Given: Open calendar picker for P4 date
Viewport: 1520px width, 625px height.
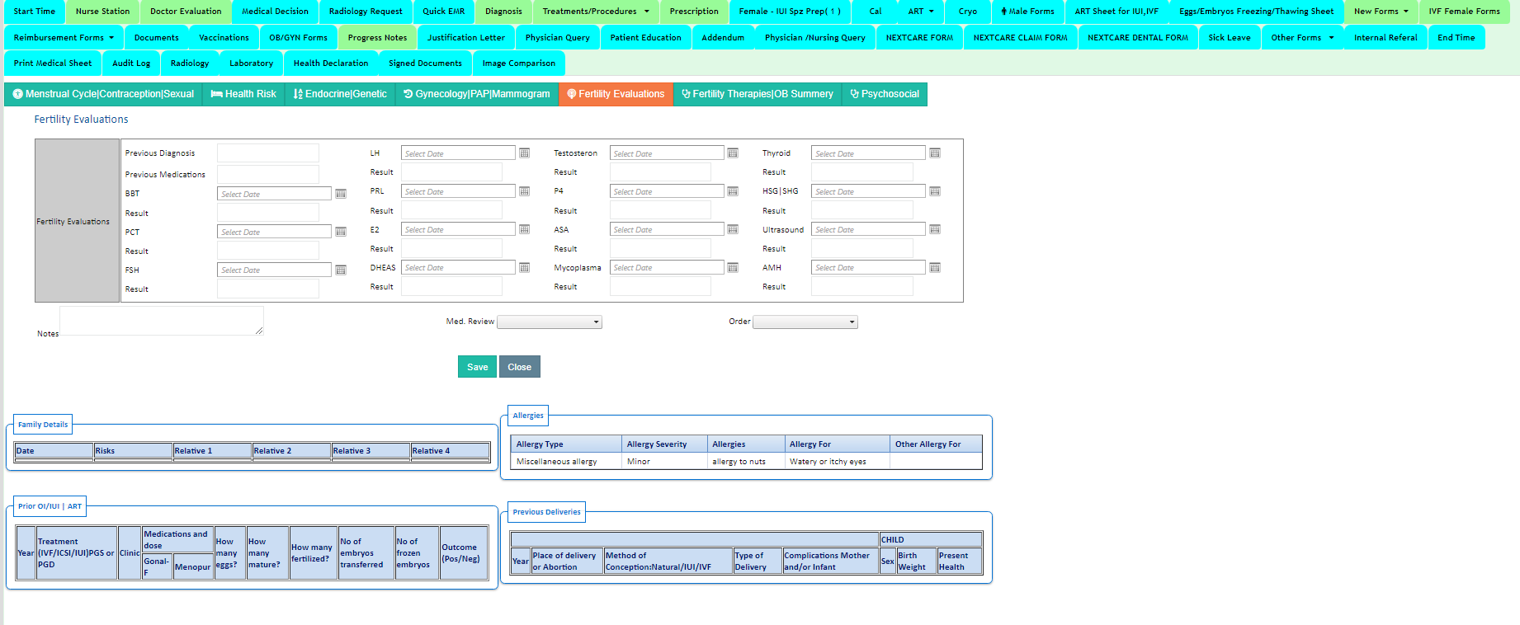Looking at the screenshot, I should pos(733,191).
